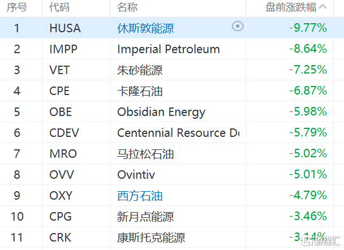Viewport: 344px width, 250px height.
Task: Click the -9.77% change value
Action: (x=307, y=28)
